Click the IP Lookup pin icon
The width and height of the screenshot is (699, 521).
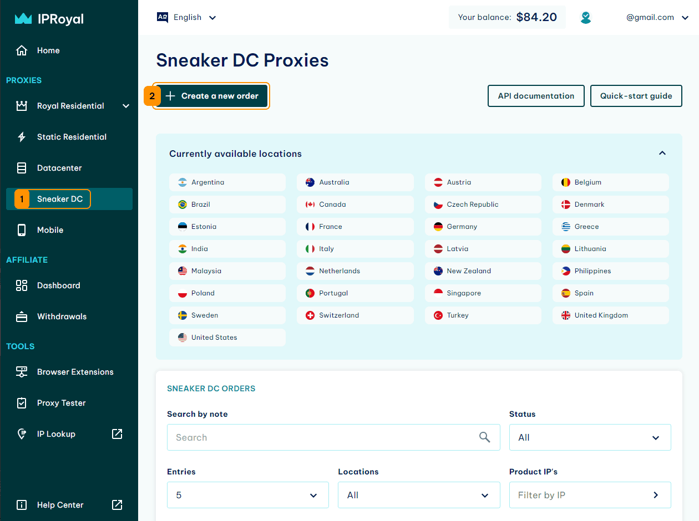[22, 434]
